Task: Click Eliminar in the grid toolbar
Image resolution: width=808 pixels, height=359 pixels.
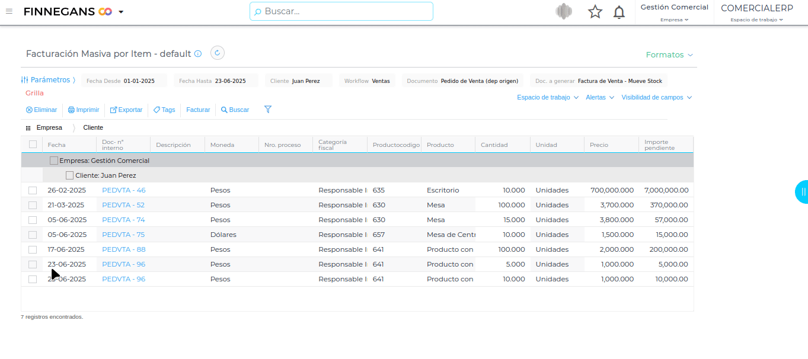Action: pos(41,110)
